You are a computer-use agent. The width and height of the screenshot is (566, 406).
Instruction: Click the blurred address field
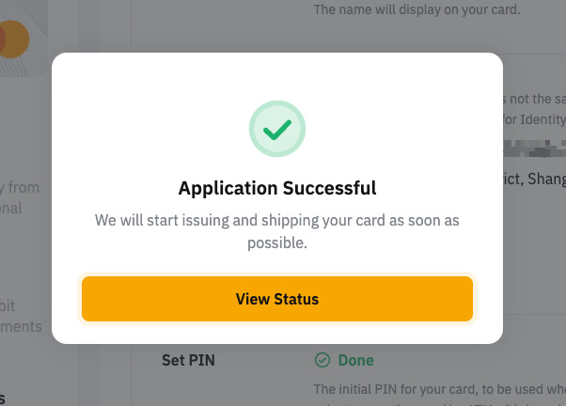click(535, 148)
